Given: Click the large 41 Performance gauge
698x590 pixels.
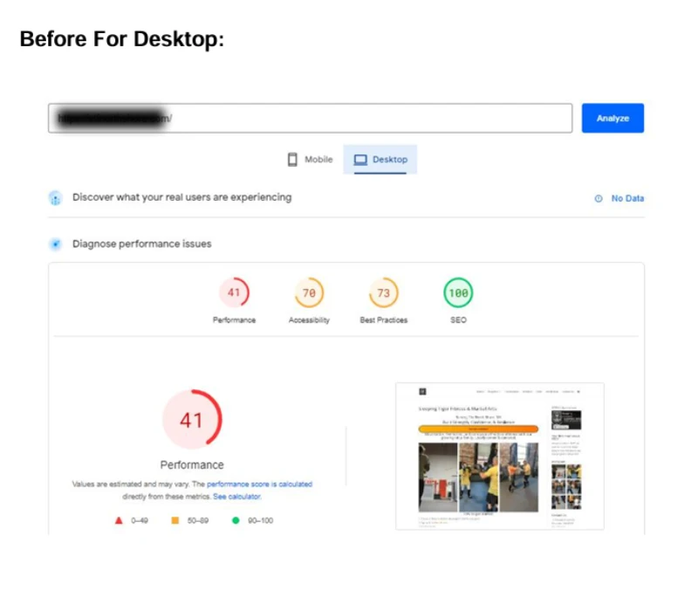Looking at the screenshot, I should coord(192,419).
